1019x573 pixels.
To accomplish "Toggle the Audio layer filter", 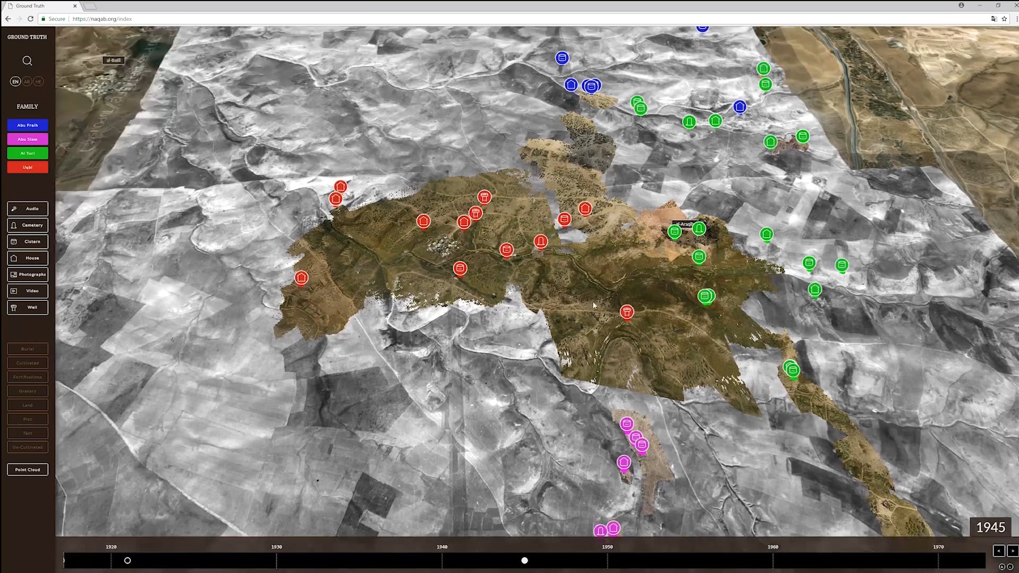I will point(28,209).
